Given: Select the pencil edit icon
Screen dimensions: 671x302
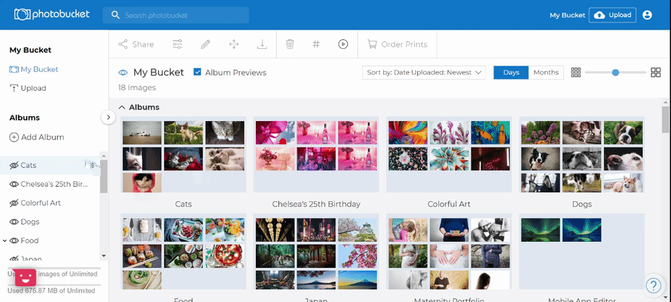Looking at the screenshot, I should (205, 44).
